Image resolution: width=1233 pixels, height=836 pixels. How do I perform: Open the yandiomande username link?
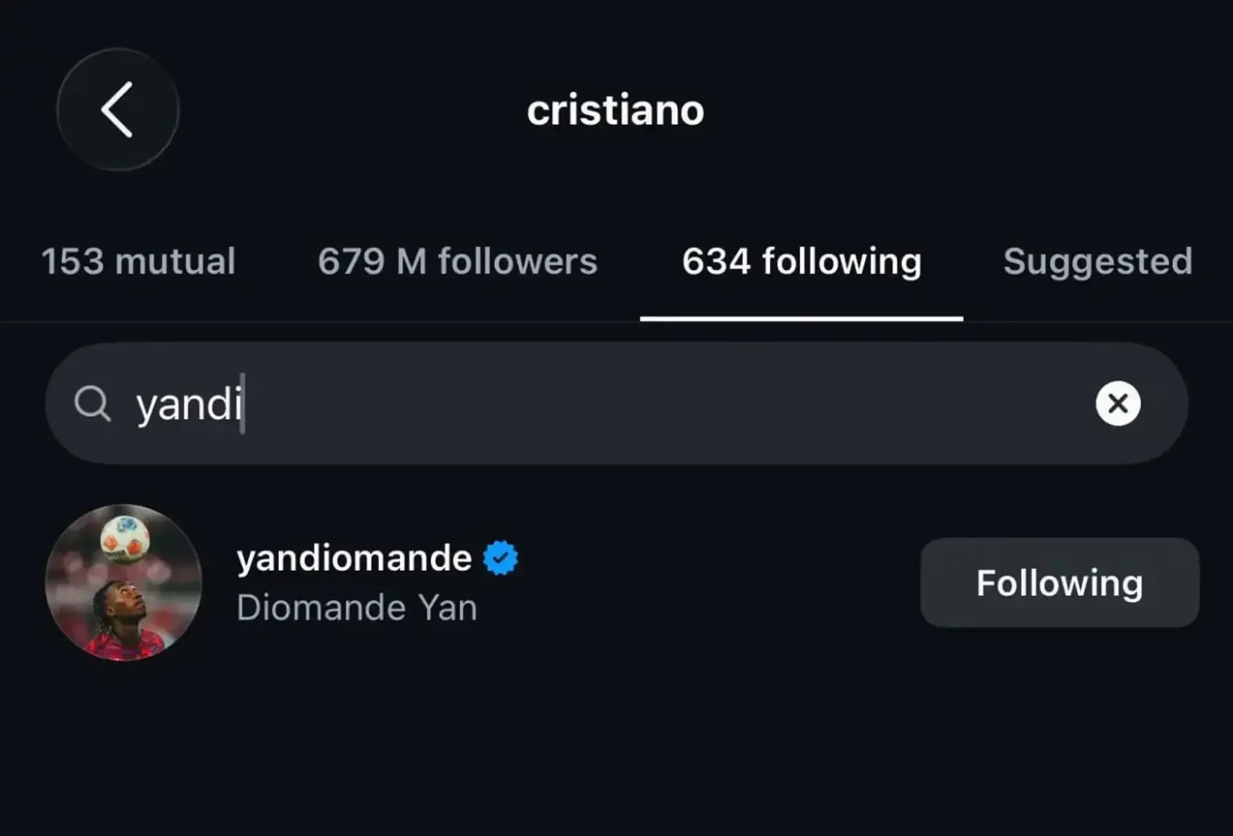pyautogui.click(x=354, y=557)
